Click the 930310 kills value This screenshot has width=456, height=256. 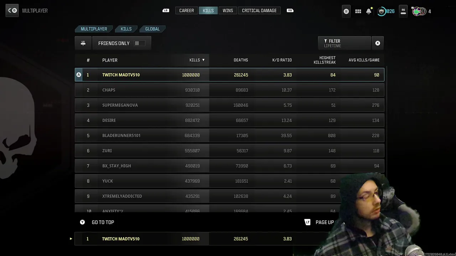(192, 90)
